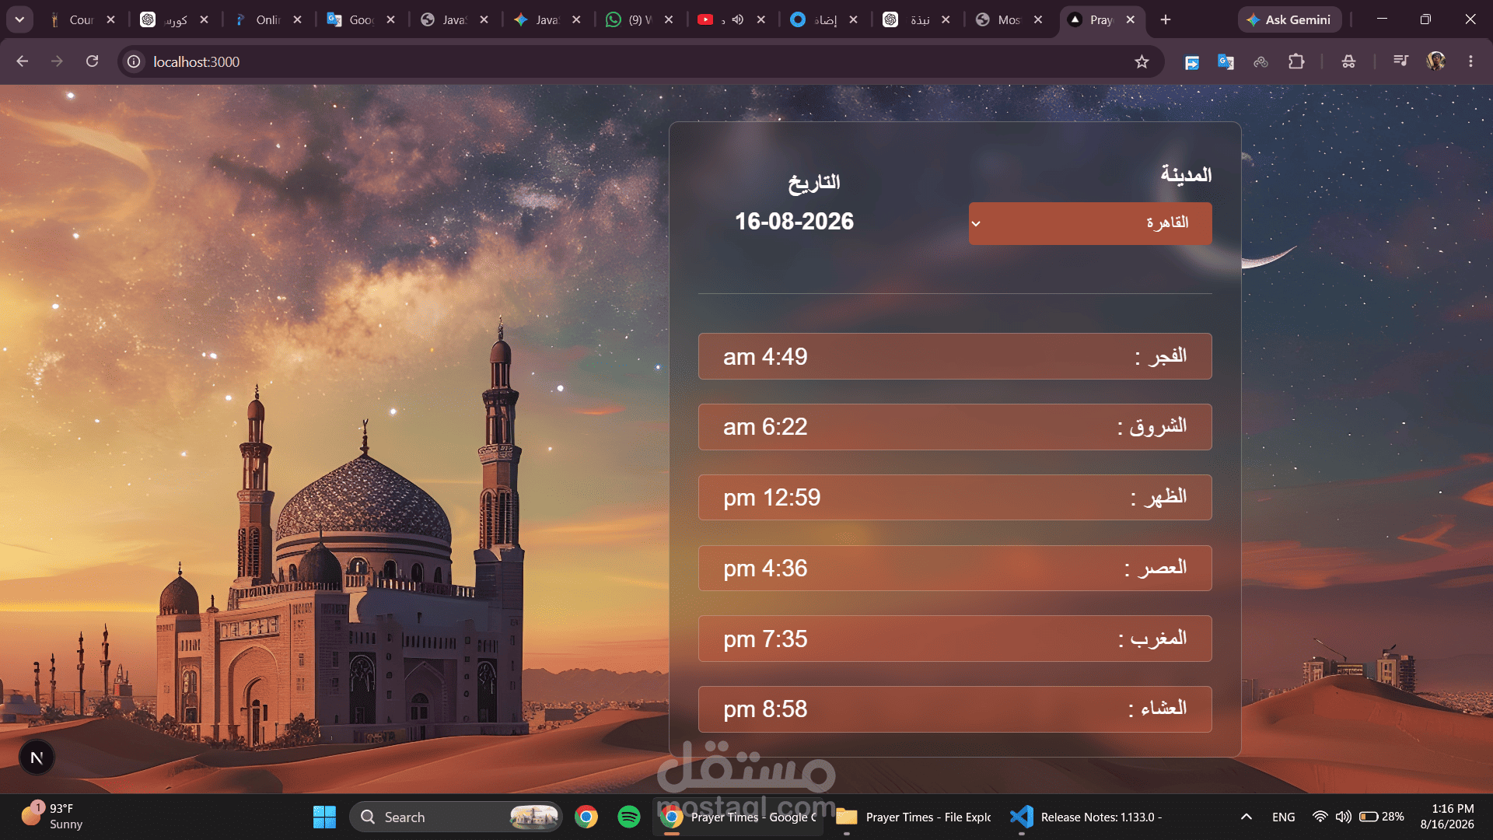Close the Pray tab
This screenshot has height=840, width=1493.
[x=1130, y=20]
